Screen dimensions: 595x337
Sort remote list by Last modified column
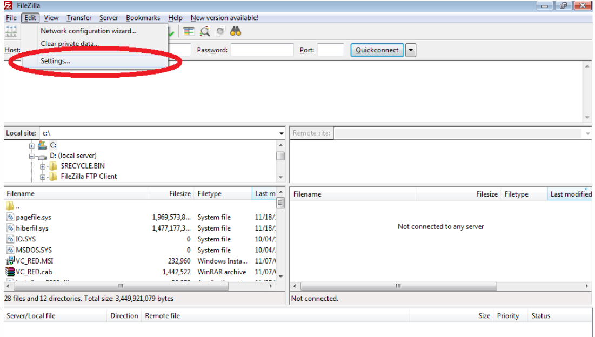569,194
